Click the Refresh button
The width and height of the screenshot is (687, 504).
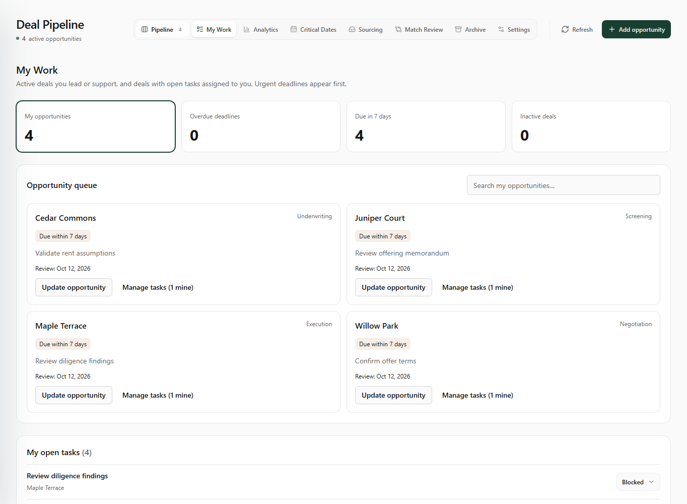pyautogui.click(x=577, y=29)
